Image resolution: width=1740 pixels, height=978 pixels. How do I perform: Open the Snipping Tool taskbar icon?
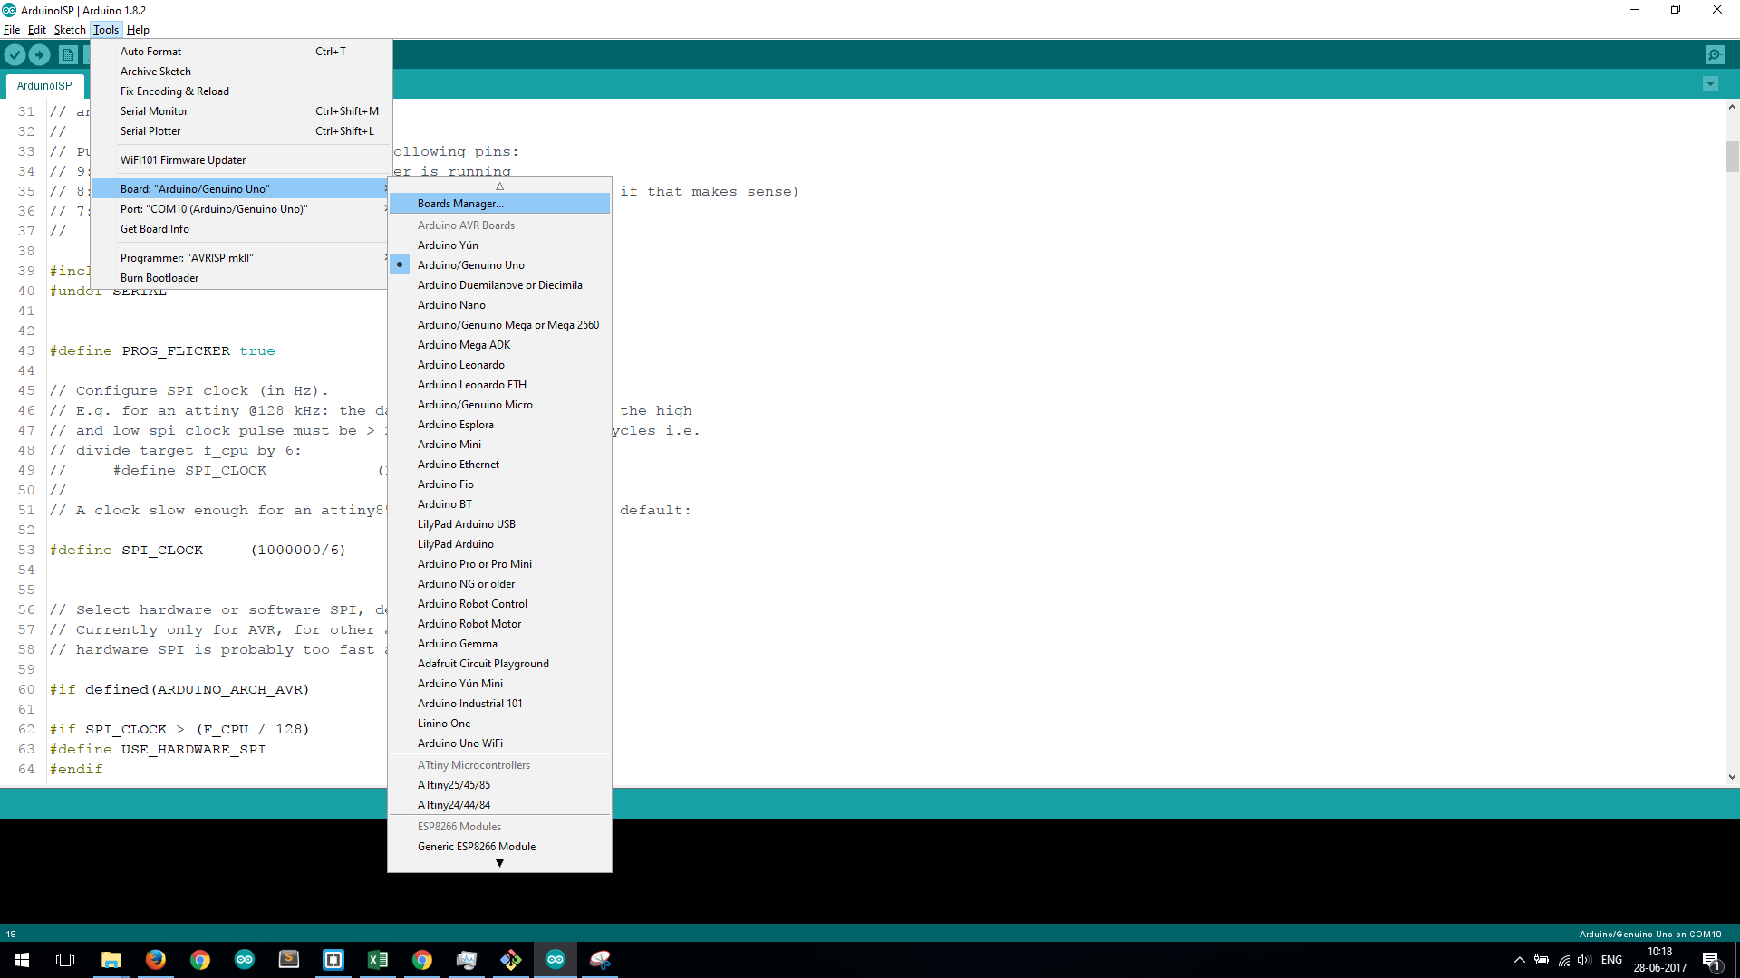[600, 960]
